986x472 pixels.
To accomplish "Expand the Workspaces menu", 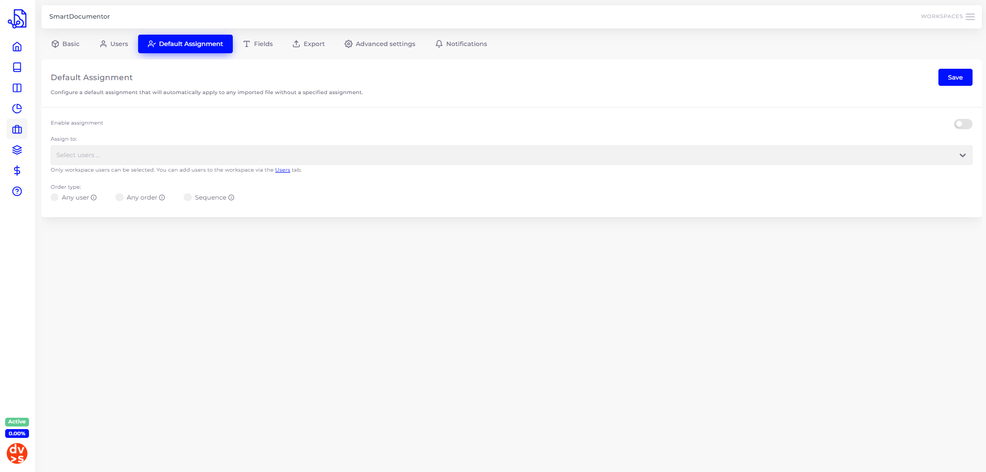I will pyautogui.click(x=947, y=17).
